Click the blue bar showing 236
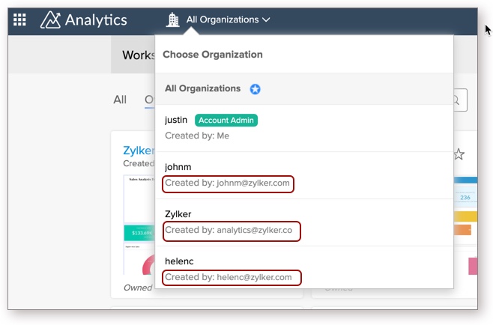The height and width of the screenshot is (325, 493). (x=465, y=198)
